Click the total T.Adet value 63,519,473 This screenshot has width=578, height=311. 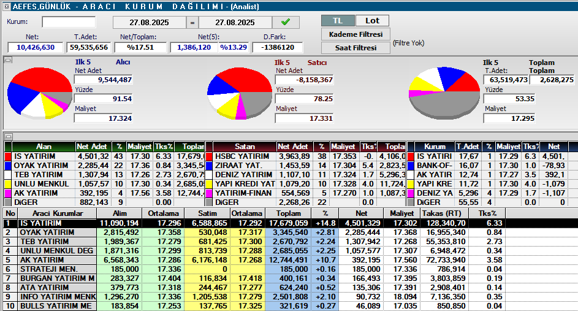coord(506,80)
